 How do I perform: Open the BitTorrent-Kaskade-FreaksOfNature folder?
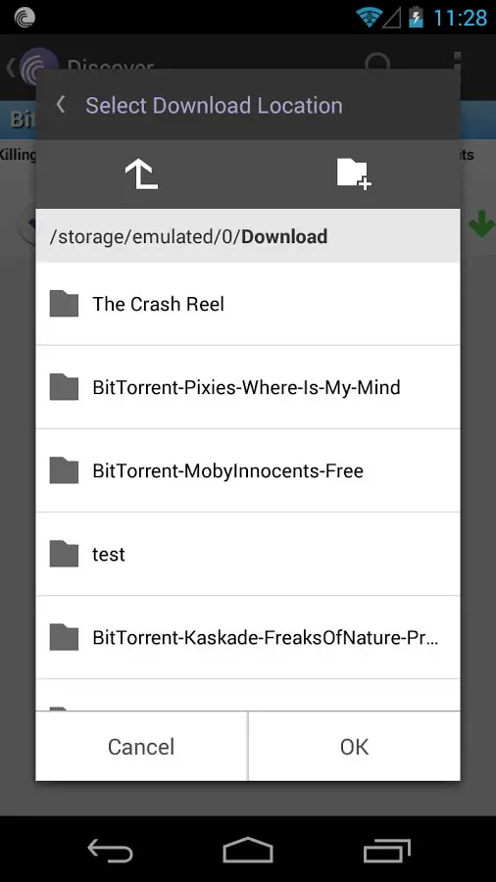pyautogui.click(x=248, y=637)
